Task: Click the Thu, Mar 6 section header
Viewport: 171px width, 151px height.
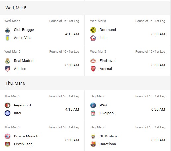Action: pyautogui.click(x=85, y=83)
